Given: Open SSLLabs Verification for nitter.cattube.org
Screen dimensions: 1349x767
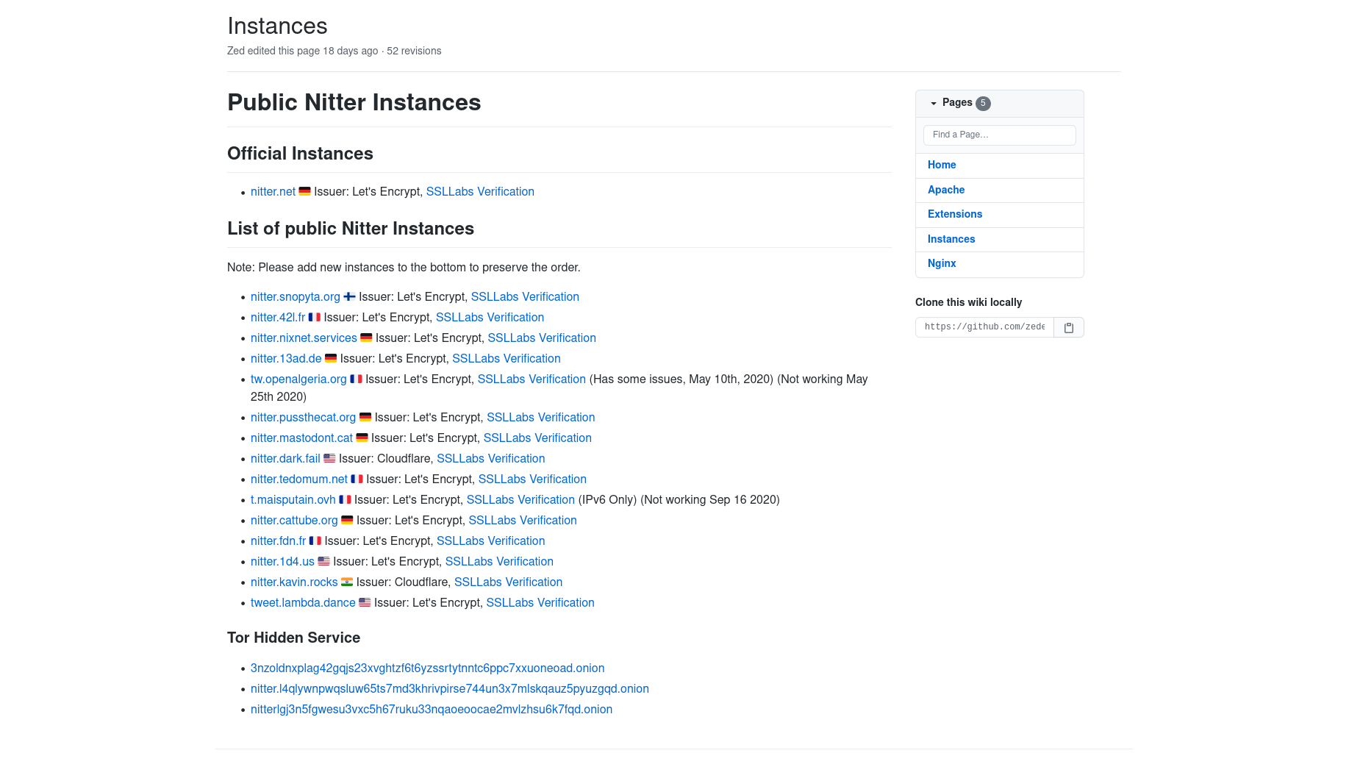Looking at the screenshot, I should (523, 520).
